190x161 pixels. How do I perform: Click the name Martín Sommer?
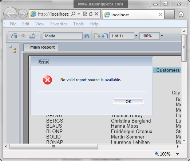point(128,137)
